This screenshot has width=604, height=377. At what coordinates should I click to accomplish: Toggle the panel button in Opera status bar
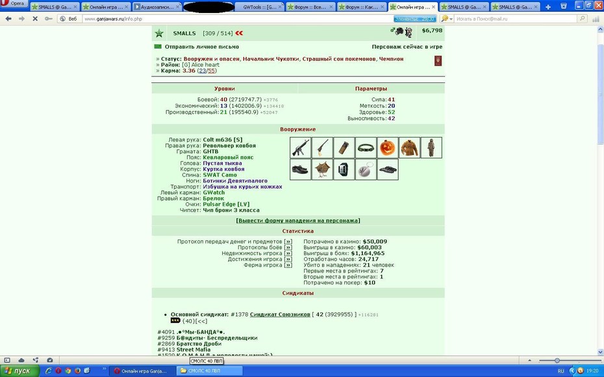pyautogui.click(x=7, y=360)
